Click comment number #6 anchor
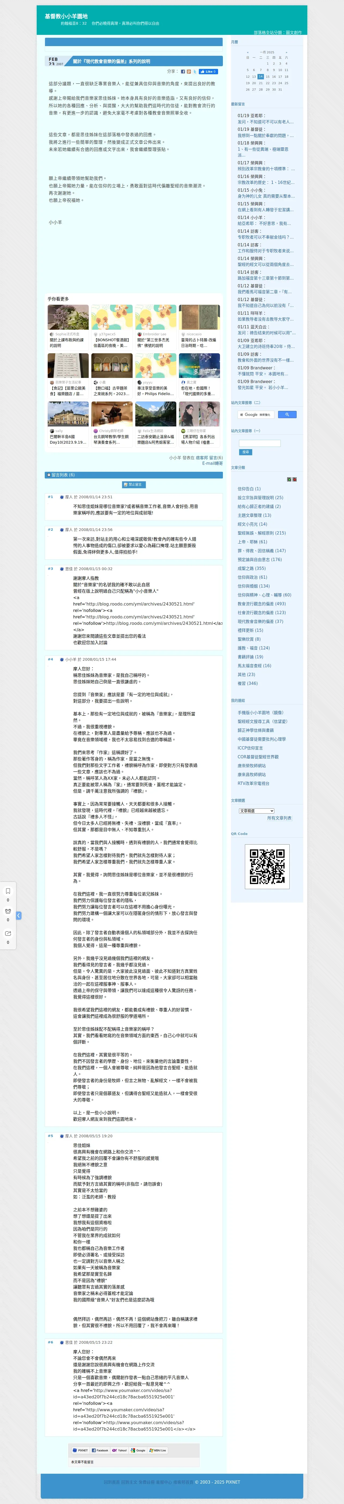Screen dimensions: 344x1504 pyautogui.click(x=50, y=1342)
